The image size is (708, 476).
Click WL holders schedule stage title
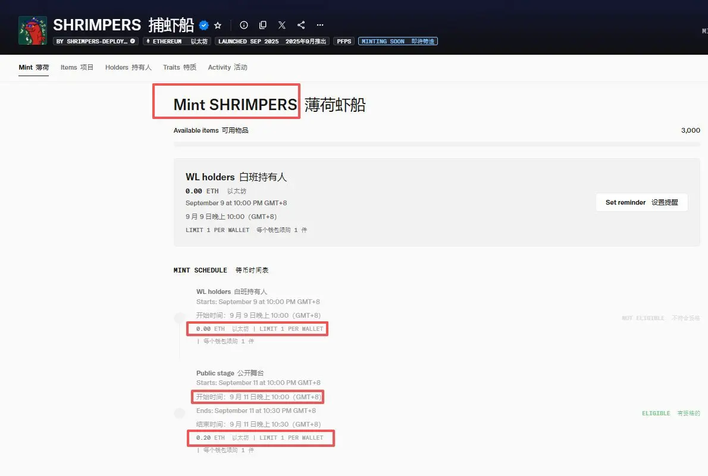coord(214,292)
